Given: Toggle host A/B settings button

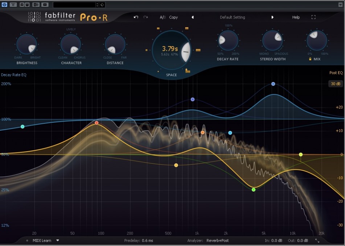Looking at the screenshot, I should click(x=36, y=5).
